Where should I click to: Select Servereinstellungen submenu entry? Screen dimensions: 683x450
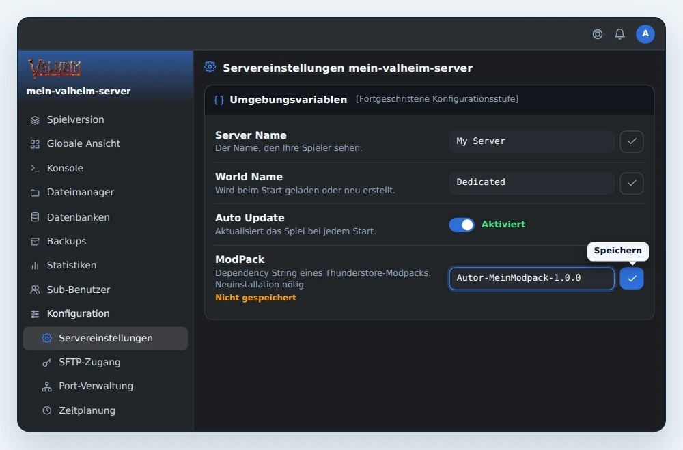pyautogui.click(x=105, y=339)
